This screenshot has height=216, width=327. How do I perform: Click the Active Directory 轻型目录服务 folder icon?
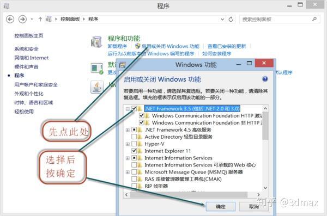(x=140, y=137)
